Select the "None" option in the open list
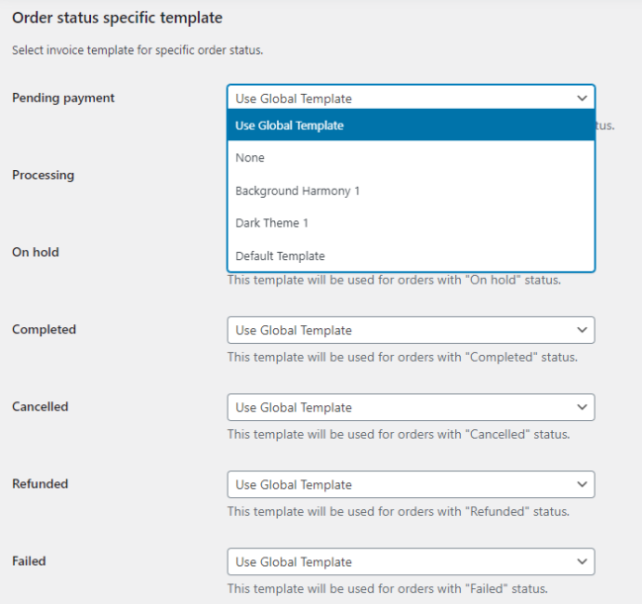The image size is (642, 604). coord(250,158)
